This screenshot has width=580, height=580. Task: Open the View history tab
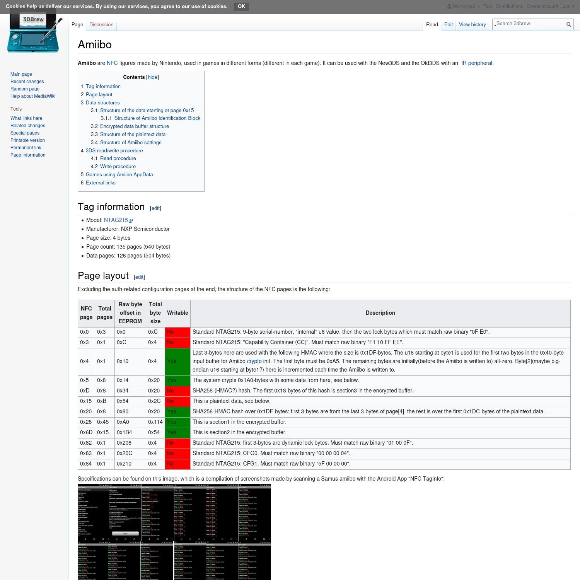coord(472,24)
